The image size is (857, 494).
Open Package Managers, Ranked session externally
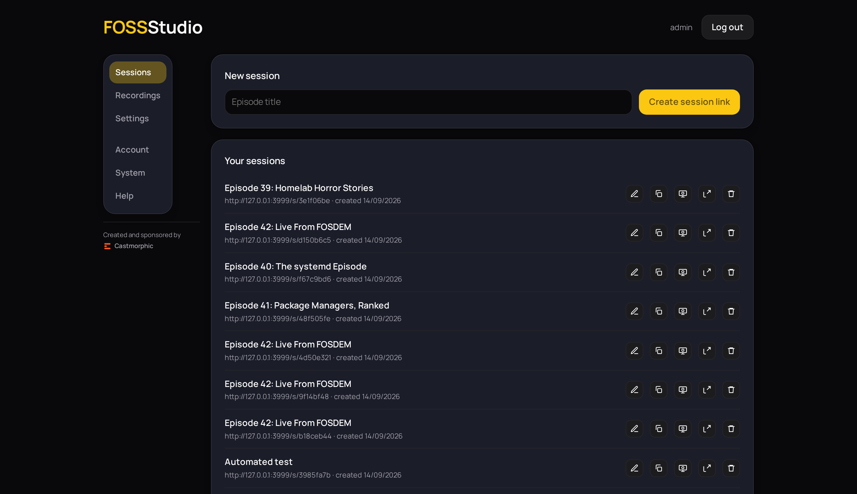(706, 311)
